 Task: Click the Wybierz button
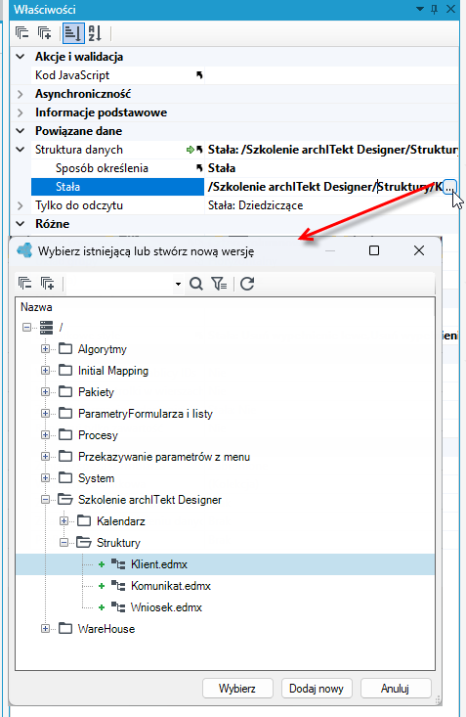[x=237, y=689]
